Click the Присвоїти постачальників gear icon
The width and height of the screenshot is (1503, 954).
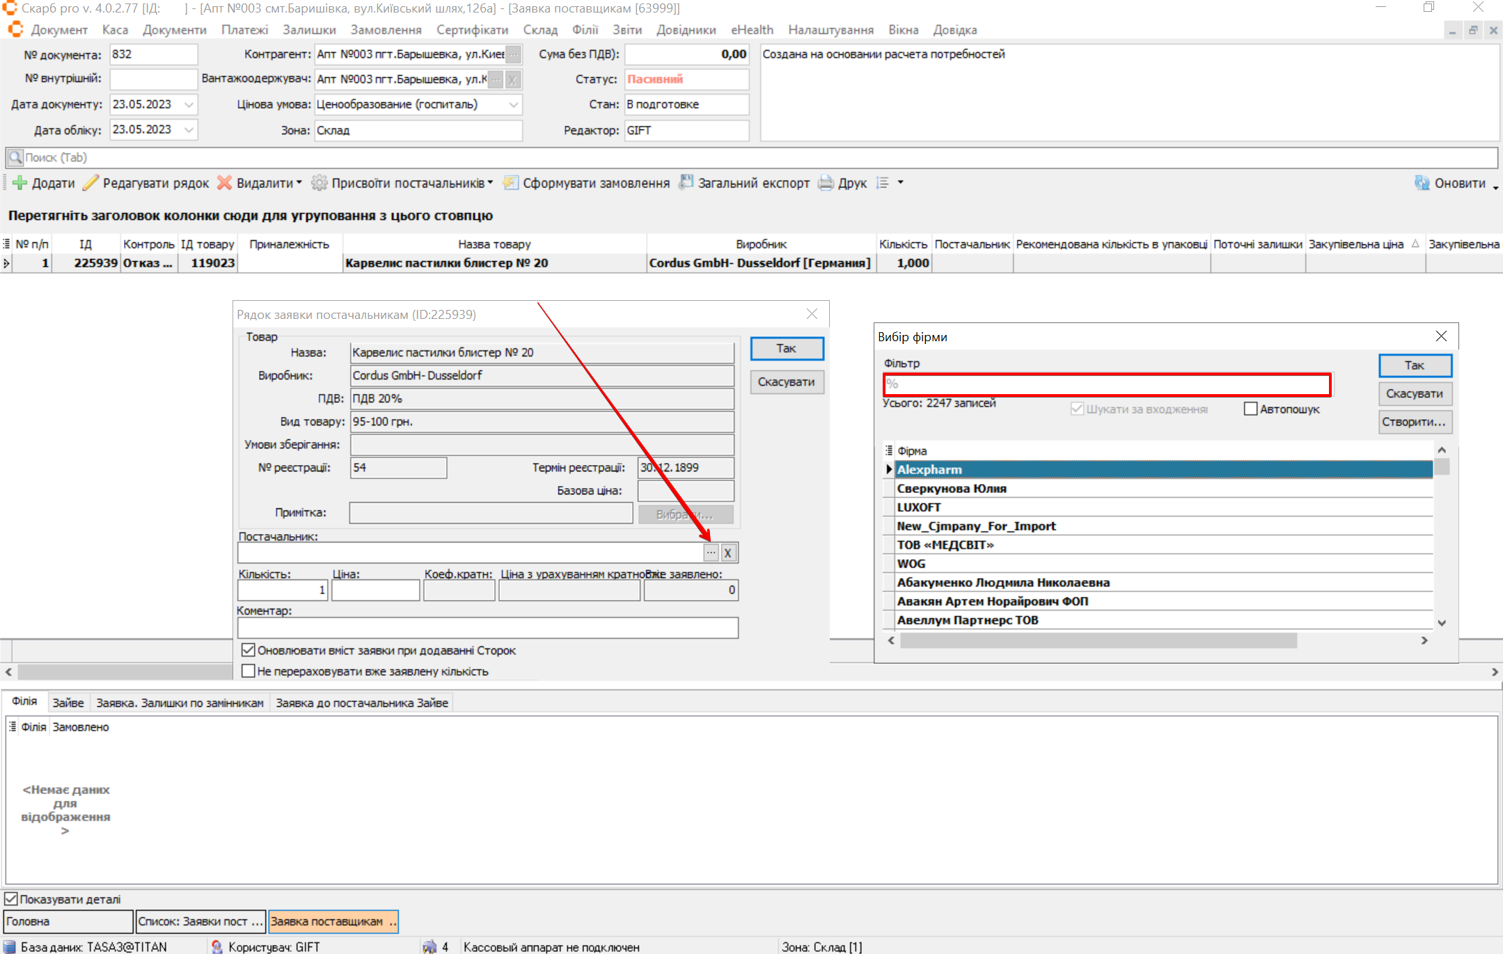coord(319,183)
